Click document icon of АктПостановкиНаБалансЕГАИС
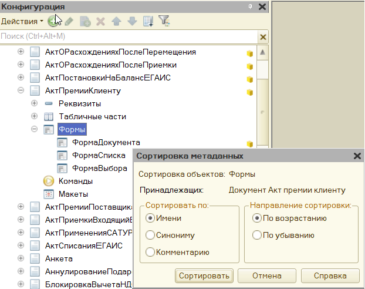 [x=35, y=78]
